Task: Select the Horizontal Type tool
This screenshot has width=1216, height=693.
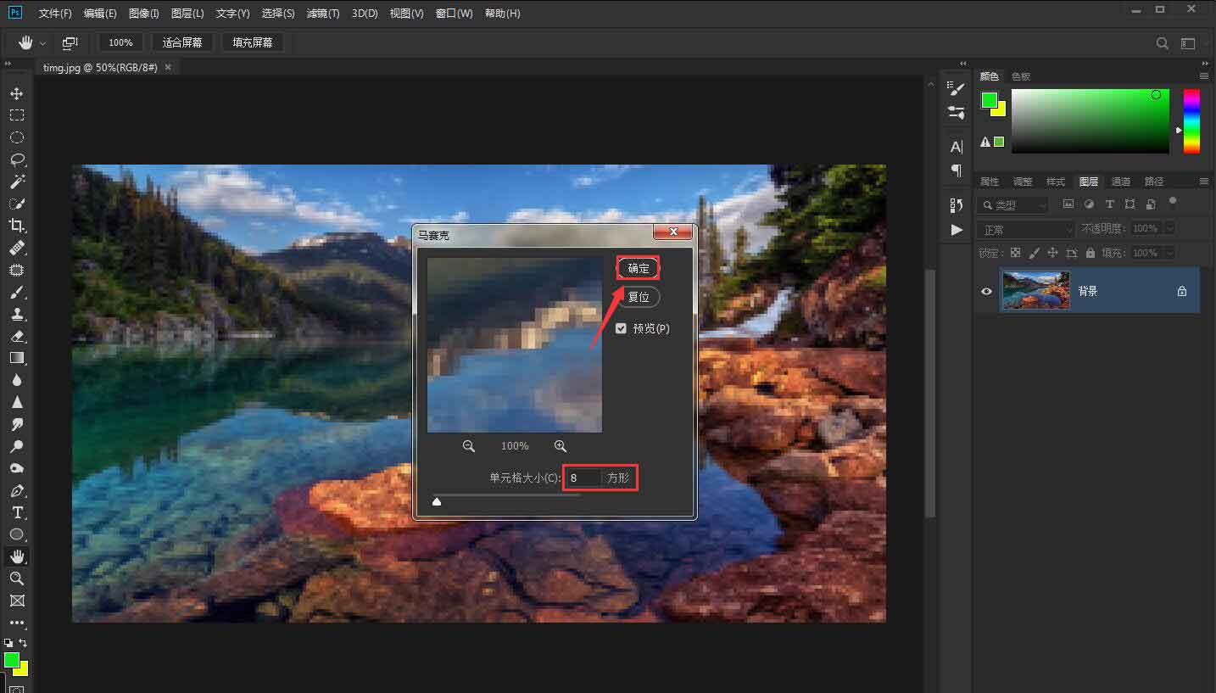Action: 16,512
